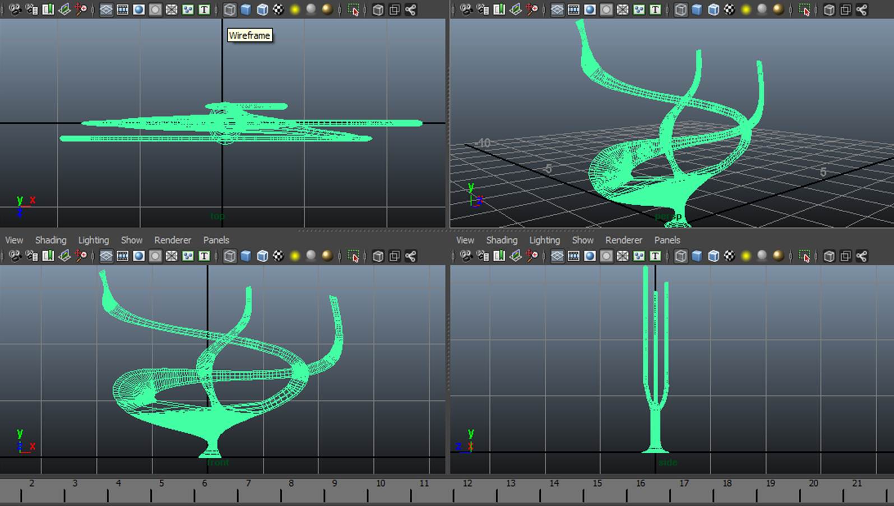The height and width of the screenshot is (506, 894).
Task: Click Wireframe icon in the top view toolbar
Action: coord(230,10)
